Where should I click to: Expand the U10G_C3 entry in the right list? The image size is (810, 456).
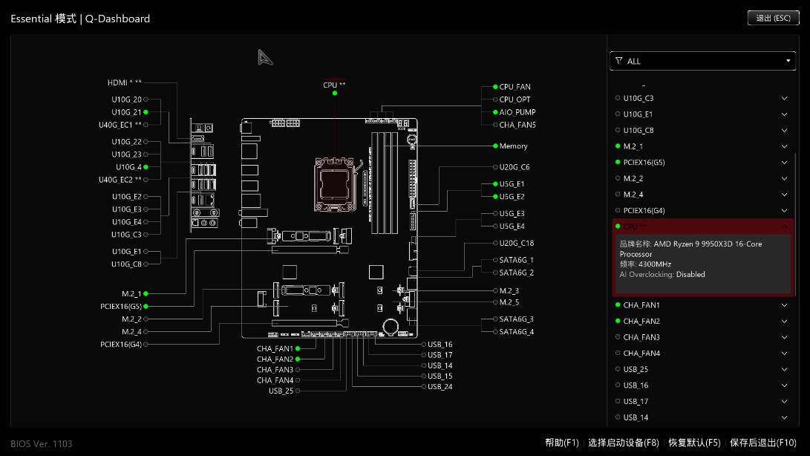(x=784, y=98)
